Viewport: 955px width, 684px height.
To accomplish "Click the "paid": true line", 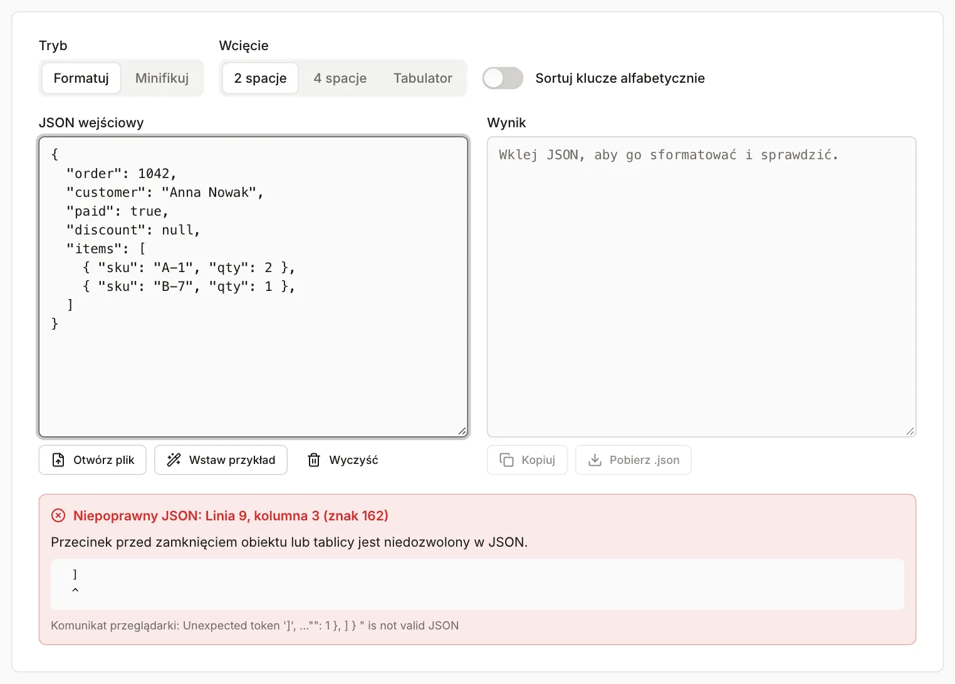I will click(x=117, y=211).
